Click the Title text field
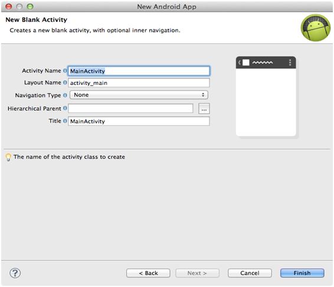Image resolution: width=334 pixels, height=287 pixels. [x=139, y=121]
